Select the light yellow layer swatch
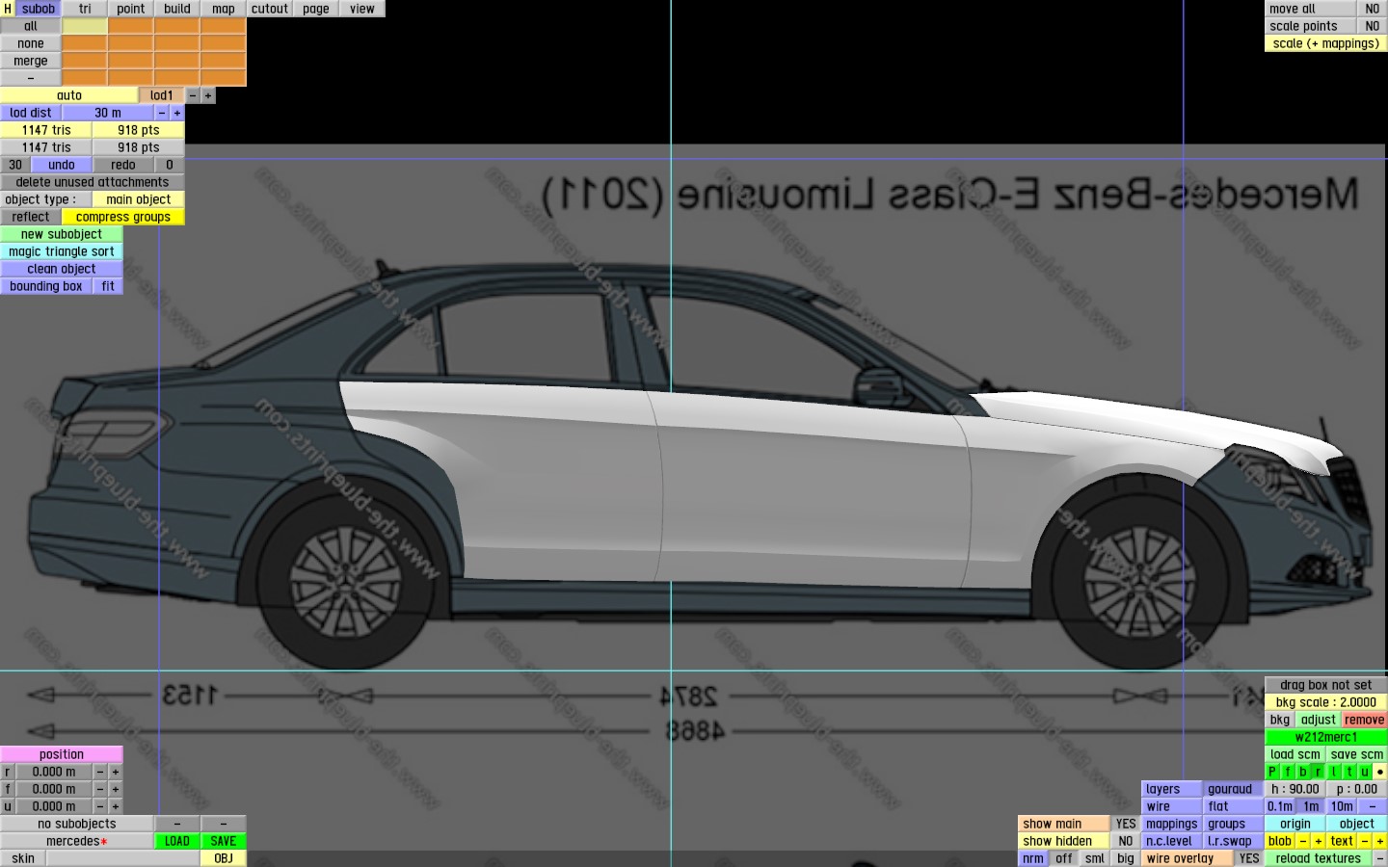Viewport: 1388px width, 867px height. click(85, 26)
